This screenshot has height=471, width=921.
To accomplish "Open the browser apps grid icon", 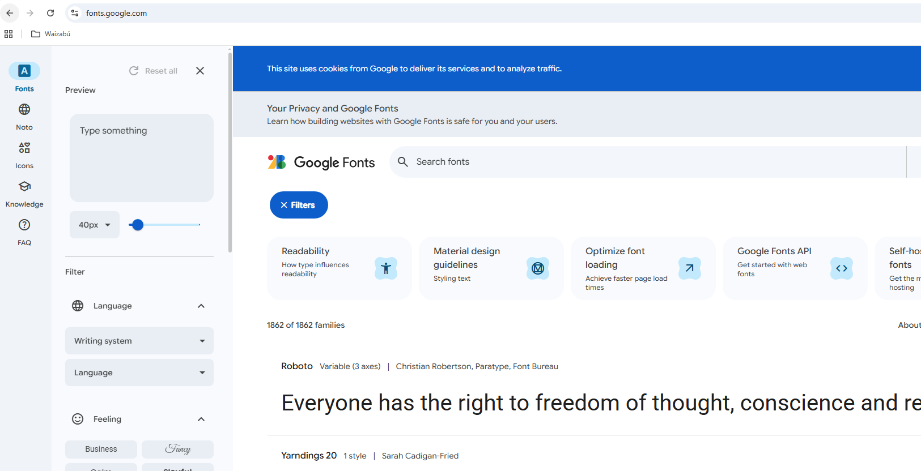I will [9, 34].
